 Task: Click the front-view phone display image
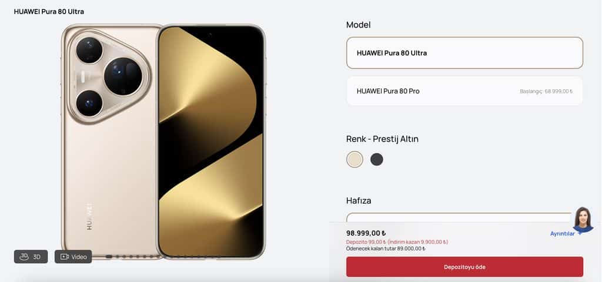[x=211, y=141]
